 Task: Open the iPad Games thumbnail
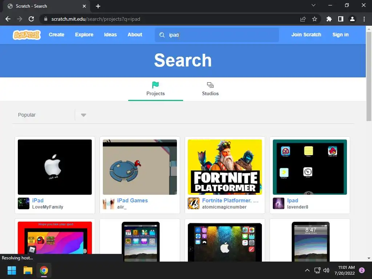click(140, 167)
